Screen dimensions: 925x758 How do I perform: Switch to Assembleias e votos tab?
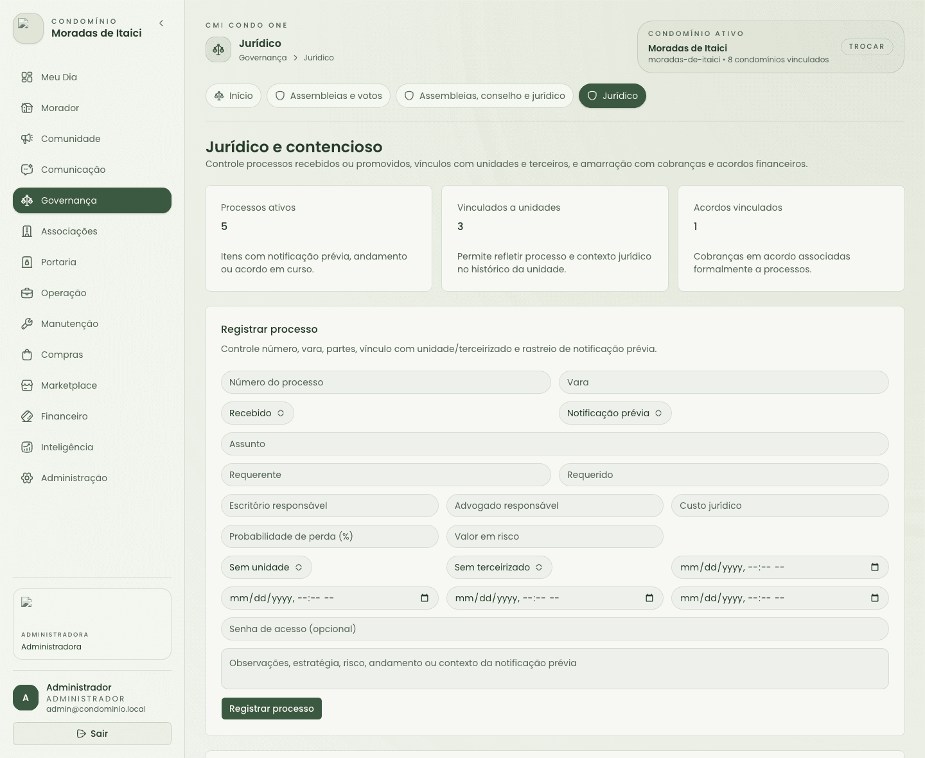(x=328, y=96)
